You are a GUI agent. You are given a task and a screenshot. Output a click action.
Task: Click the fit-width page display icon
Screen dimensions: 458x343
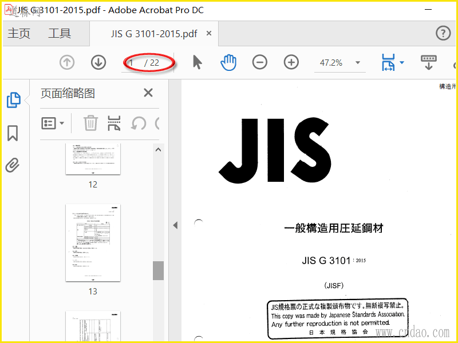388,62
